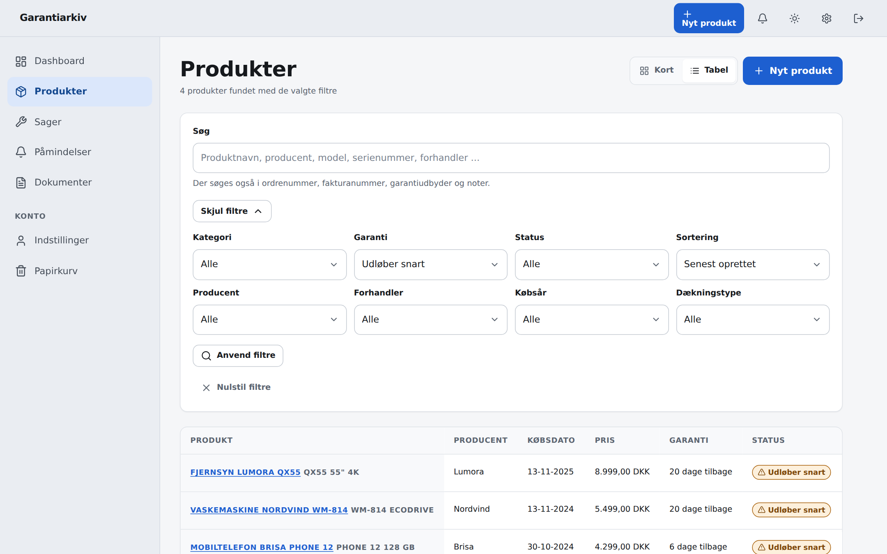Screen dimensions: 887x554
Task: Click the logout icon in header
Action: (x=859, y=18)
